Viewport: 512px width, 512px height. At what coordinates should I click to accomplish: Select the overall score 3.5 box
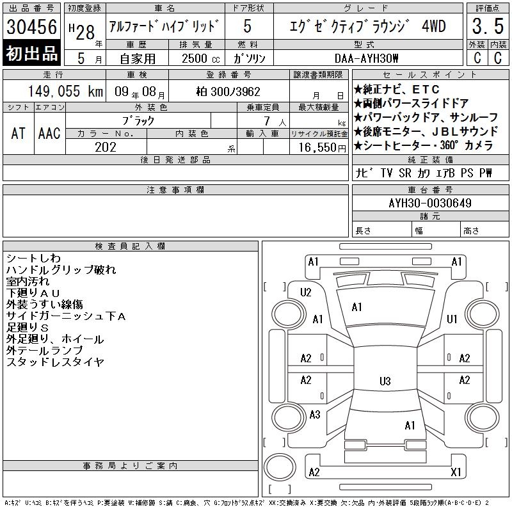[x=486, y=28]
